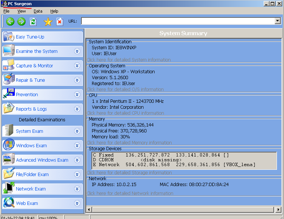Image resolution: width=284 pixels, height=219 pixels.
Task: Click the Memory load: 30% text
Action: pos(111,137)
